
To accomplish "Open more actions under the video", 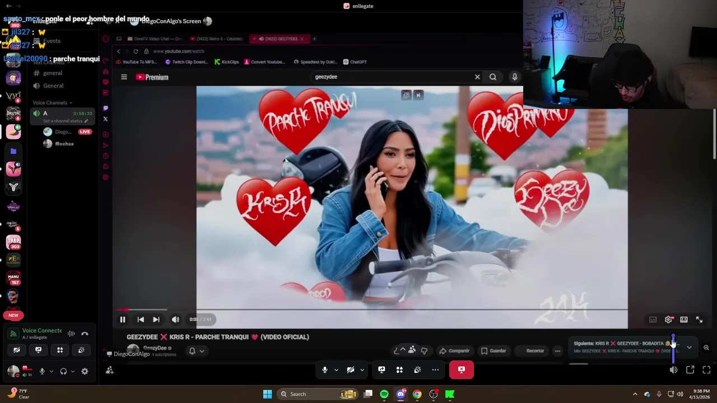I will [x=557, y=351].
